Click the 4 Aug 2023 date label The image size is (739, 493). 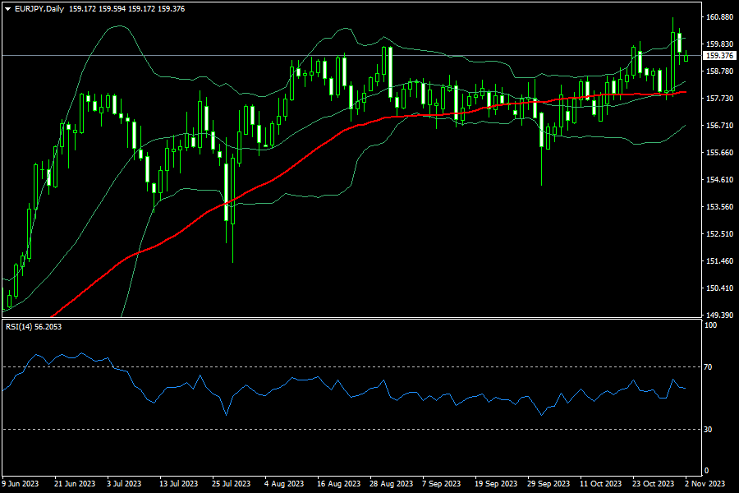[284, 484]
